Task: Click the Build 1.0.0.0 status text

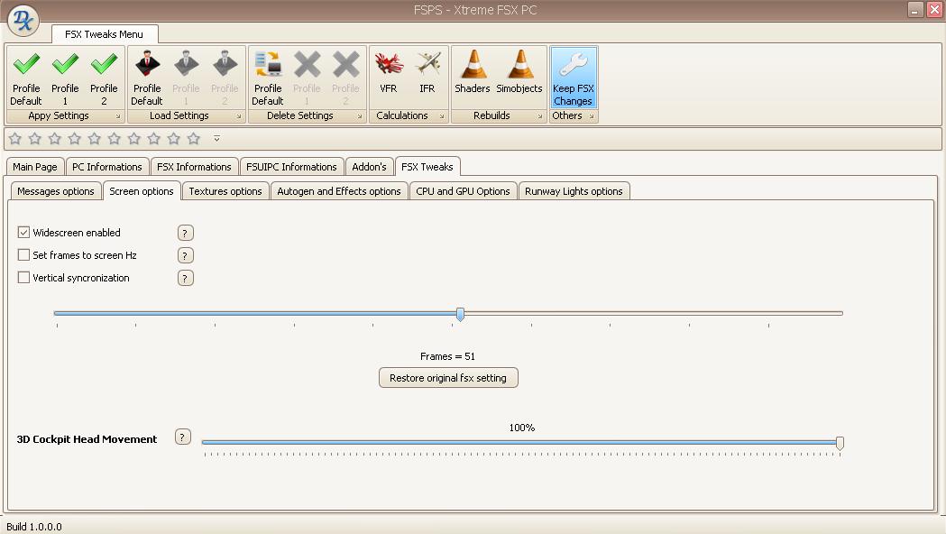Action: point(34,527)
